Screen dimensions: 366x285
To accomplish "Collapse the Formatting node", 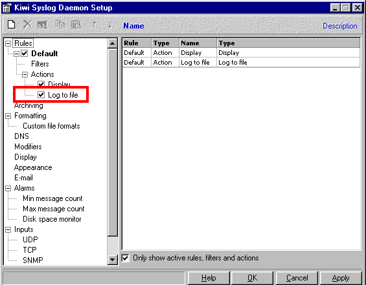I will click(x=8, y=116).
